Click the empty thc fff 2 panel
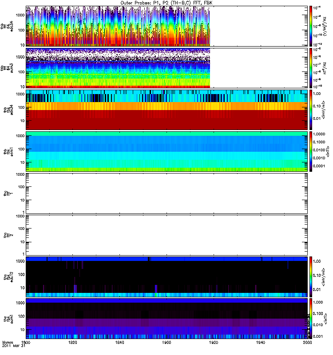The image size is (333, 355). [167, 235]
